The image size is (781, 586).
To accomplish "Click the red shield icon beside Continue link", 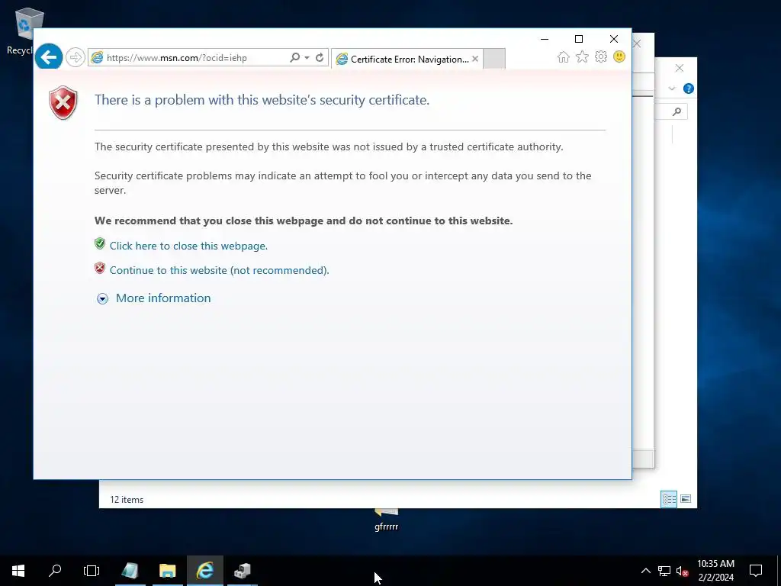I will pos(100,268).
